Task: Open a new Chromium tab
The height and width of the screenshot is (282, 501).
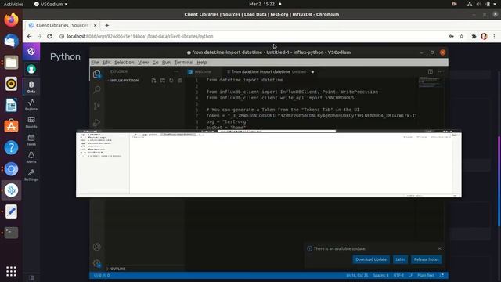Action: pos(107,25)
